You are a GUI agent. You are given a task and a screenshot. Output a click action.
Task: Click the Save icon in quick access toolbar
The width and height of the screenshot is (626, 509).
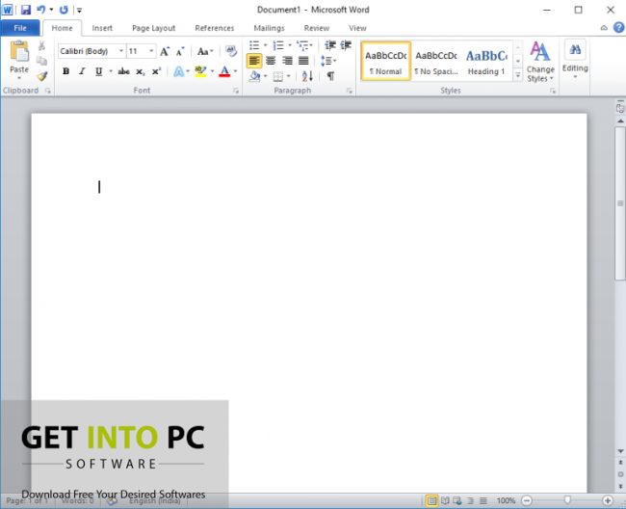pyautogui.click(x=26, y=10)
